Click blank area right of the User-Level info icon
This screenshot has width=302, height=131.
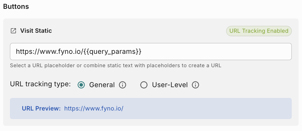(245, 85)
